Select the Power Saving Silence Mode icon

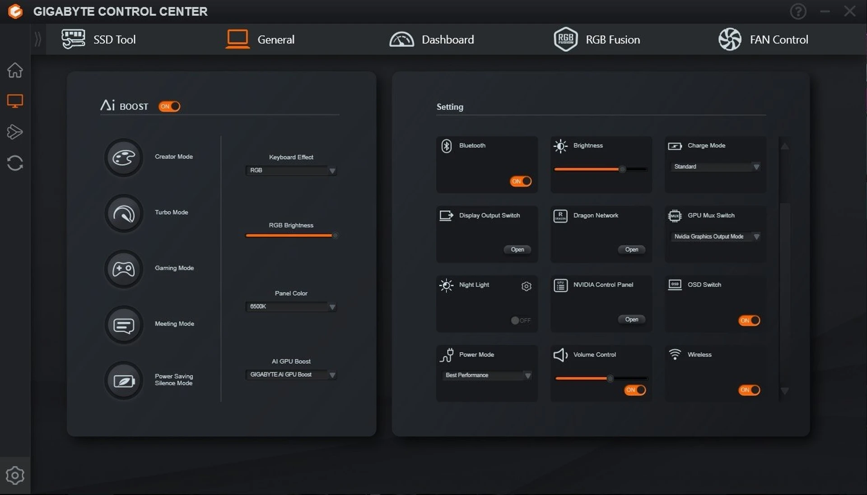tap(123, 381)
